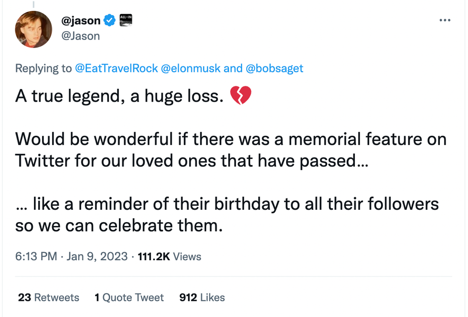Show who gave the 912 Likes
The height and width of the screenshot is (317, 468).
point(202,297)
